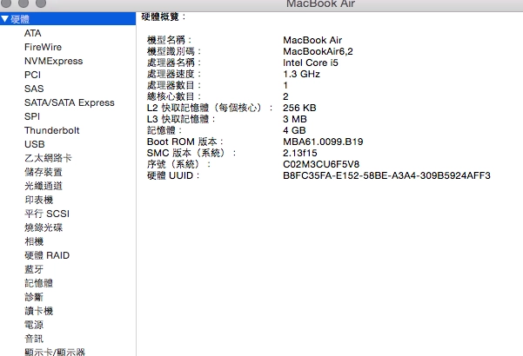The image size is (523, 356).
Task: Open 乙太網路卡 Ethernet card entry
Action: tap(48, 158)
